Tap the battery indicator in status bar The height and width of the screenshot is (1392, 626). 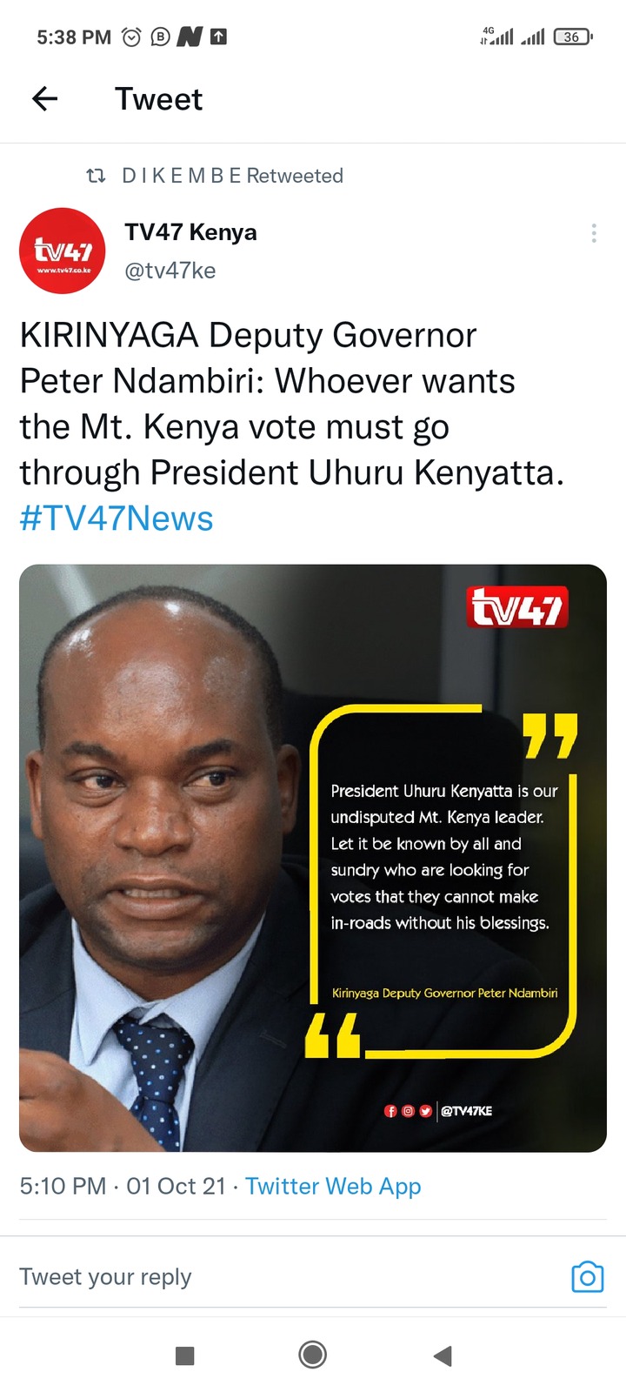pos(573,37)
